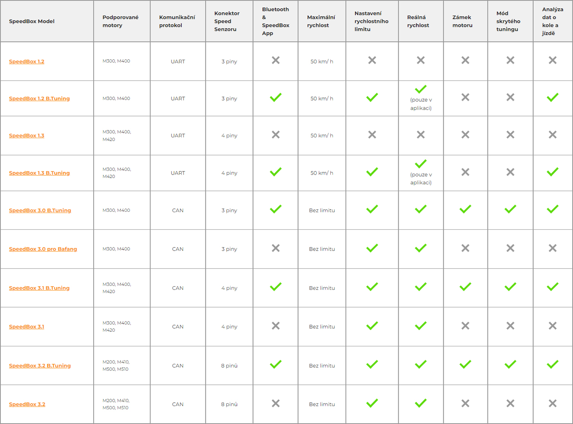Click Zámek motoru cross for SpeedBox 3.1
This screenshot has height=424, width=573.
[x=465, y=326]
